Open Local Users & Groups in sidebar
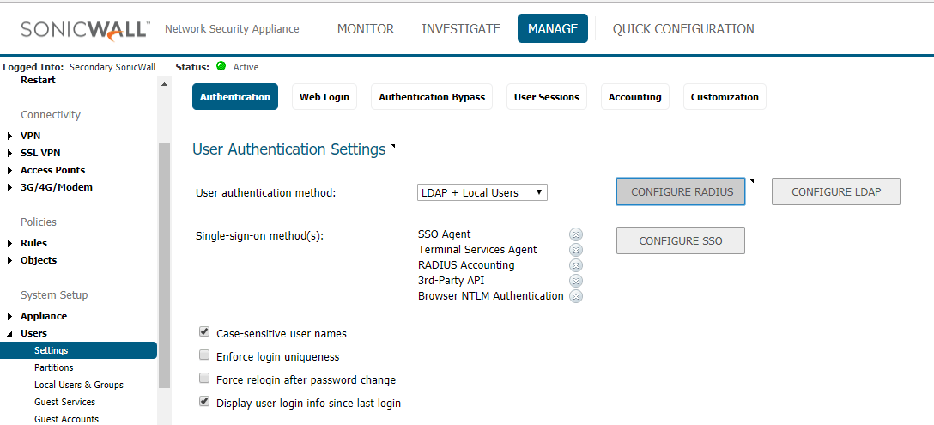 coord(79,385)
